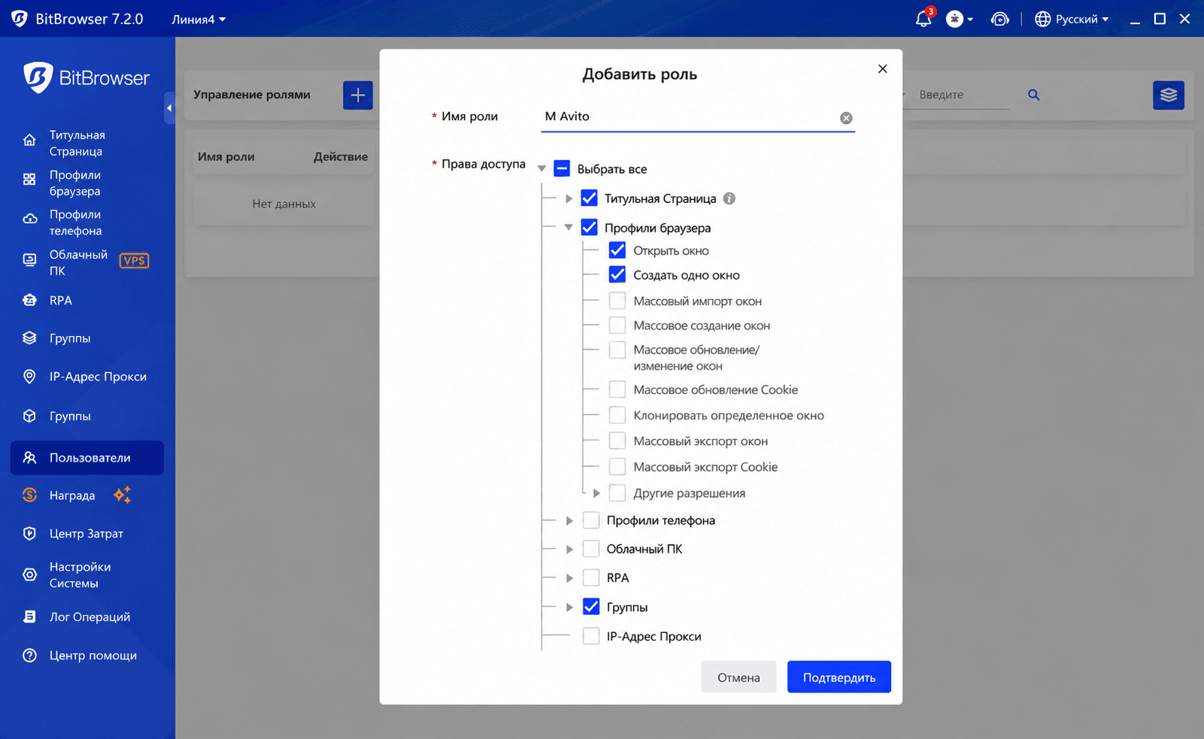
Task: Click the IP-Адрес Прокси pin icon
Action: pos(29,377)
